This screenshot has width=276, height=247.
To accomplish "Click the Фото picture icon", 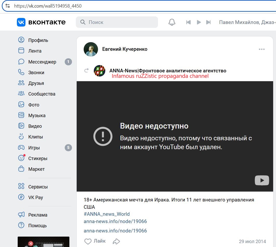I will 21,104.
